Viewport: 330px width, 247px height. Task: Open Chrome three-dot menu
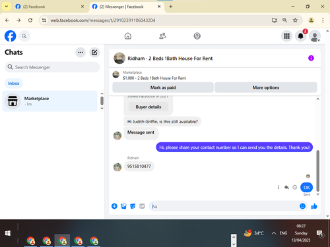point(323,20)
